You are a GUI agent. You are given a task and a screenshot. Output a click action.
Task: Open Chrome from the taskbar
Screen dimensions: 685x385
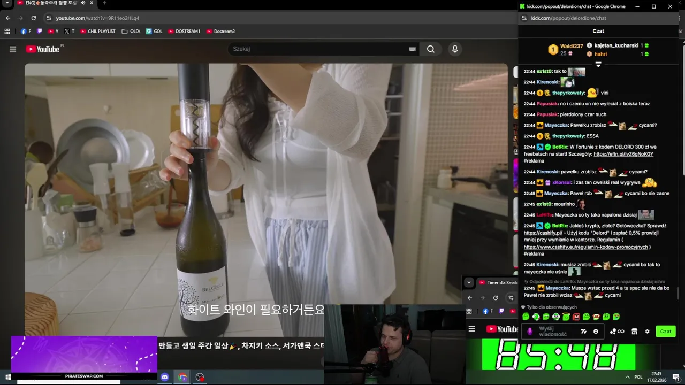pos(182,377)
